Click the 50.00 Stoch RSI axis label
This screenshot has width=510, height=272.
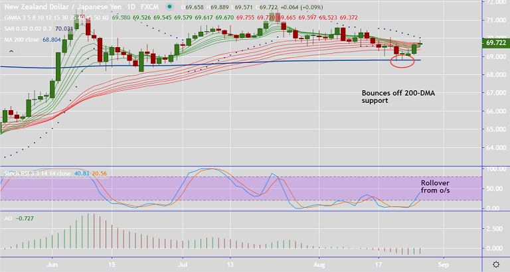pos(495,189)
